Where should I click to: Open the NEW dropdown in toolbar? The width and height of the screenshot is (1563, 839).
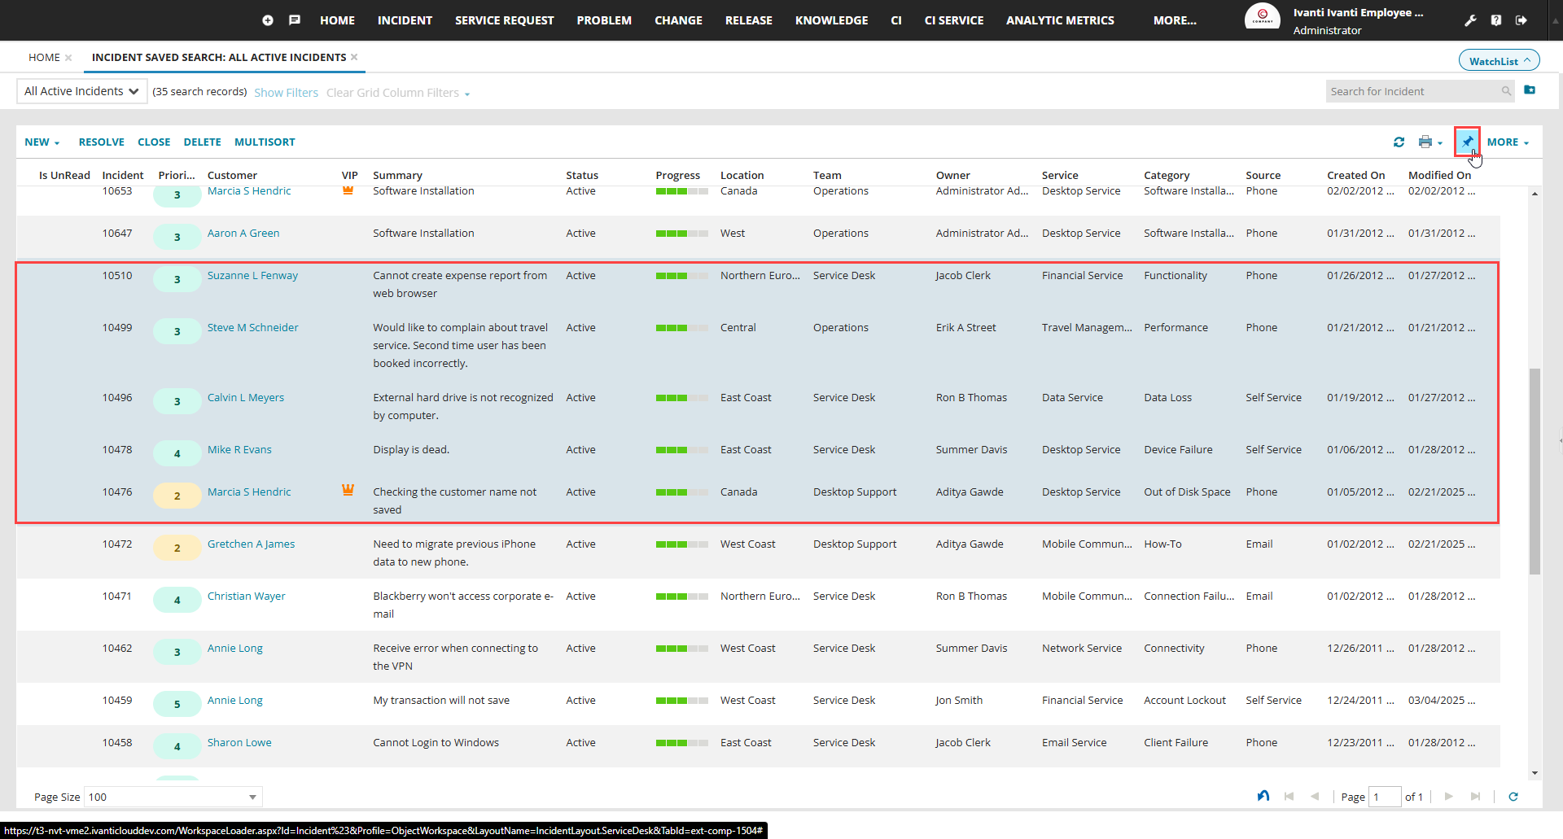tap(42, 142)
